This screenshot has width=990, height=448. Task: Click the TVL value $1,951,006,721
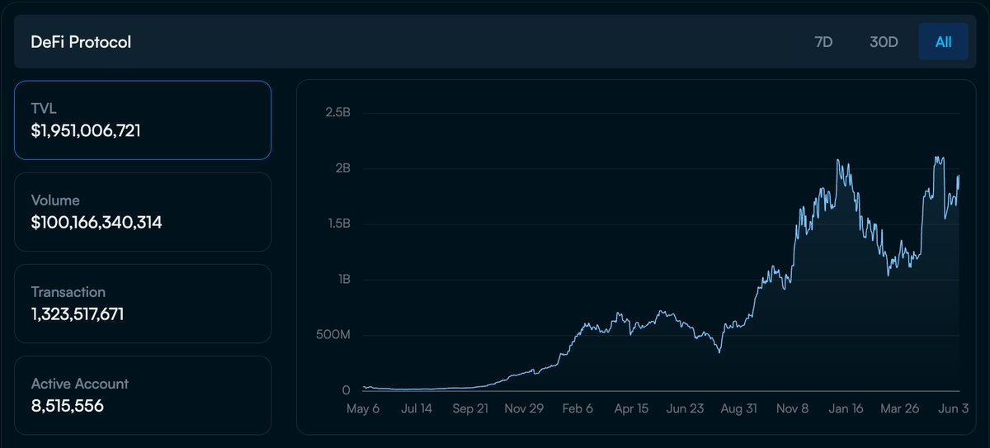point(86,130)
